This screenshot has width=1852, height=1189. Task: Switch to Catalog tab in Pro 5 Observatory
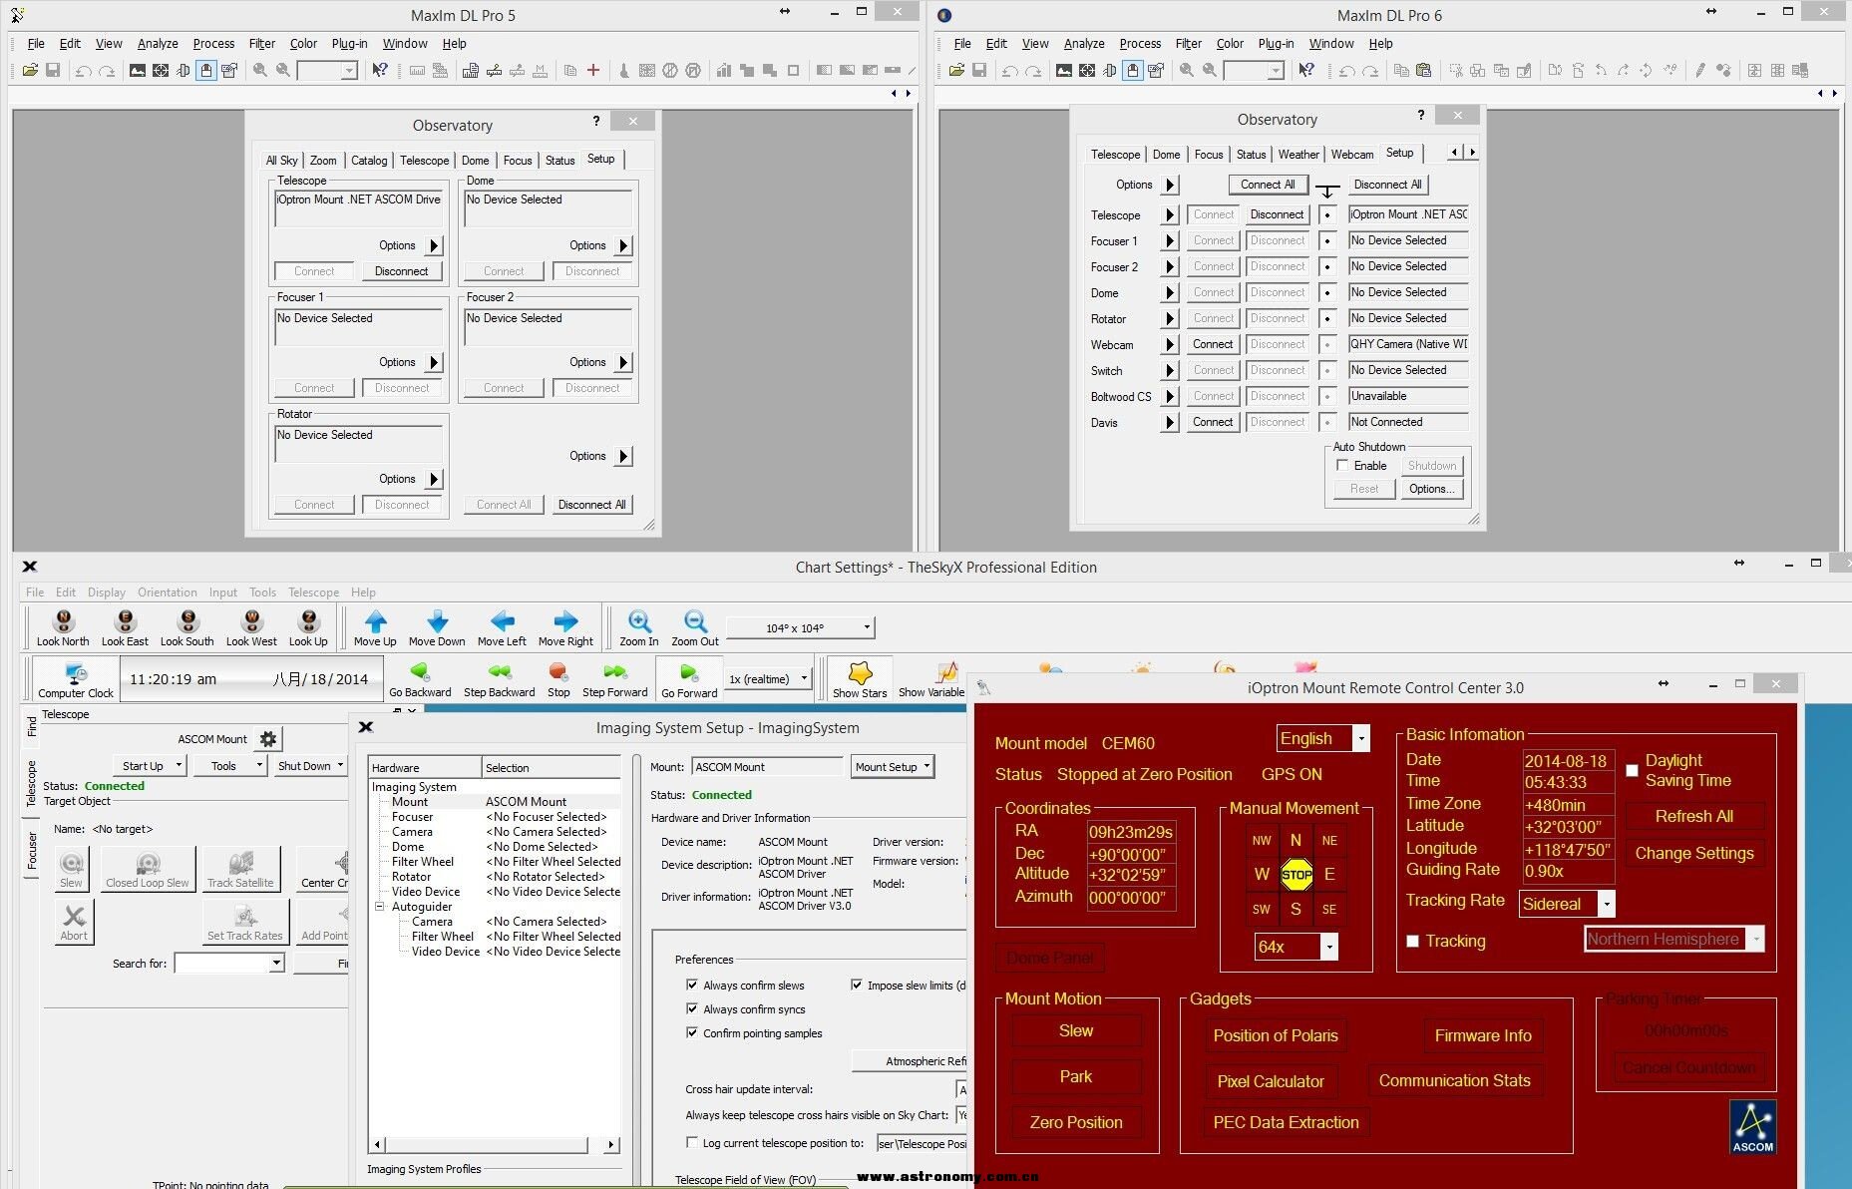pyautogui.click(x=369, y=160)
